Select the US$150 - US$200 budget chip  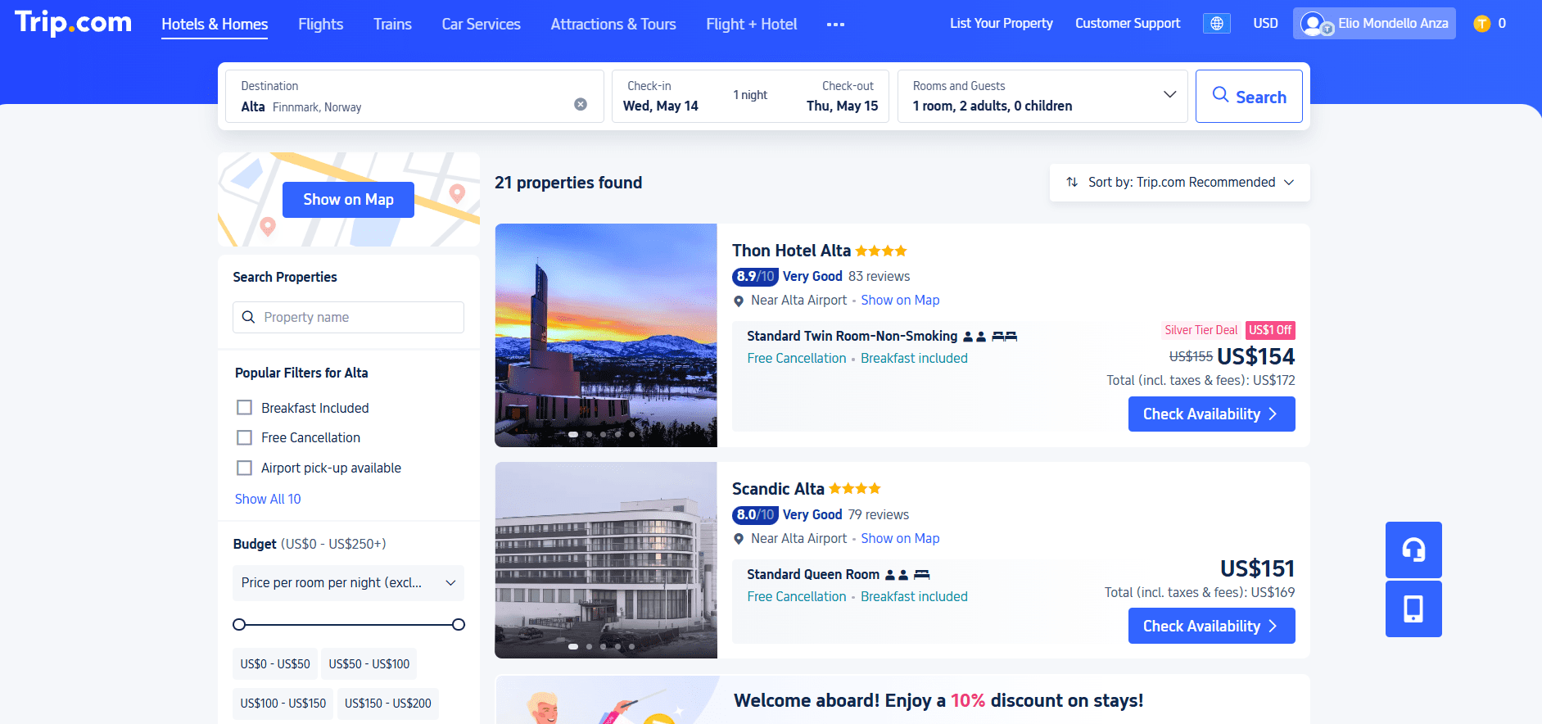click(x=388, y=704)
